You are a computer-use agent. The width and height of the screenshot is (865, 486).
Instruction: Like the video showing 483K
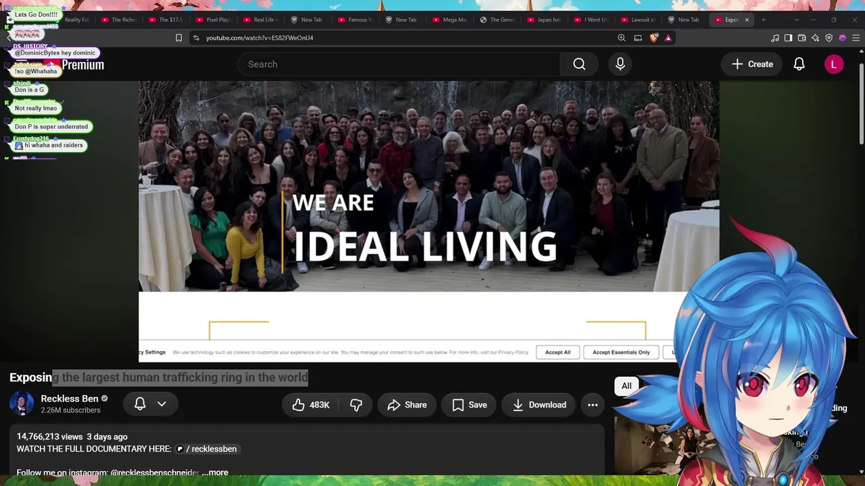(311, 405)
